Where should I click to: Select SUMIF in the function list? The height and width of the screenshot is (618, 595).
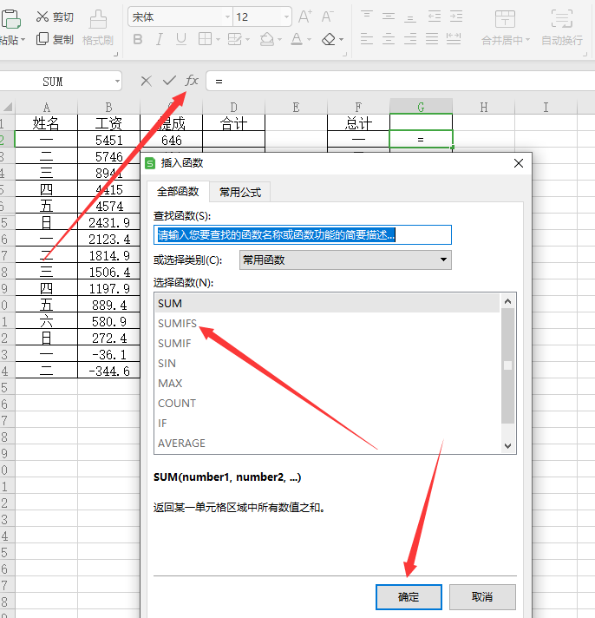pos(327,344)
